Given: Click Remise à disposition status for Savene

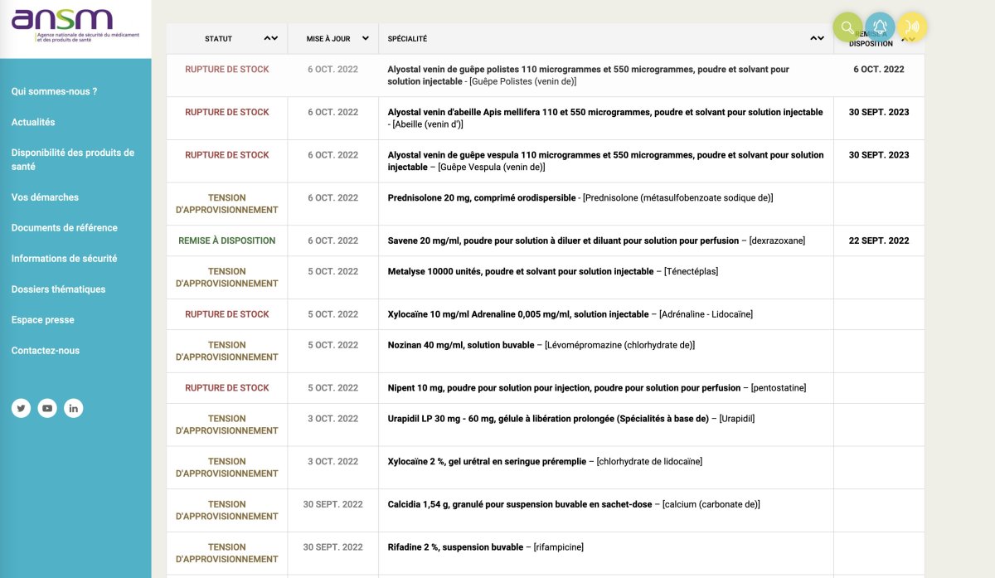Looking at the screenshot, I should pyautogui.click(x=227, y=240).
